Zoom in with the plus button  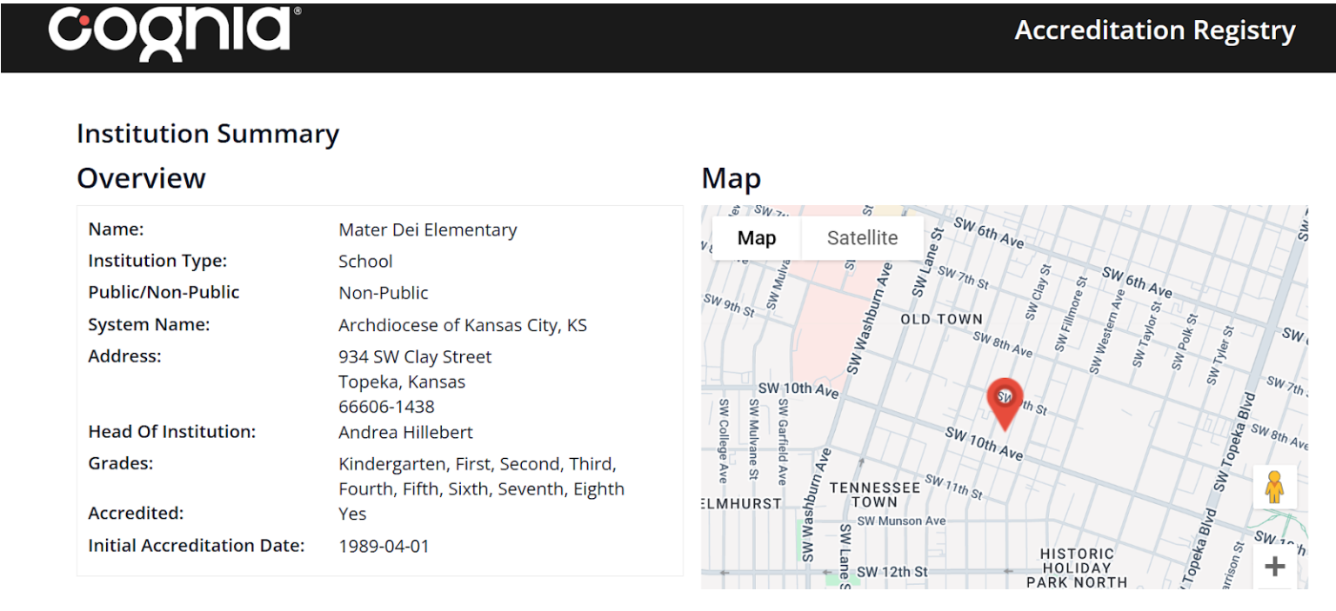click(1274, 567)
